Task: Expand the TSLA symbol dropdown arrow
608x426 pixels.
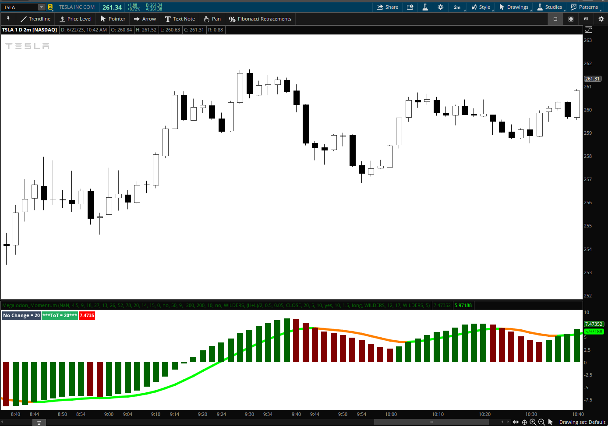Action: 41,7
